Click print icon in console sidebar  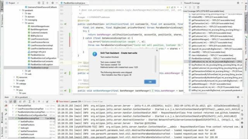point(242,123)
